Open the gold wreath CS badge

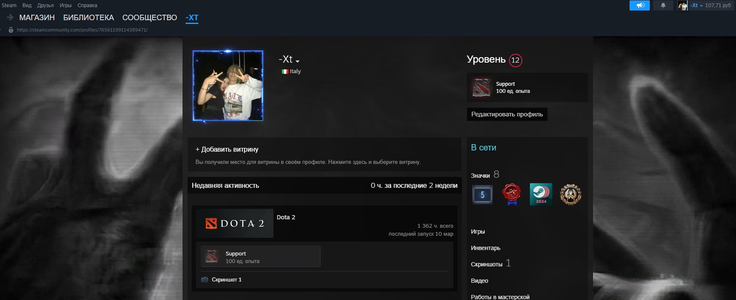[x=571, y=195]
